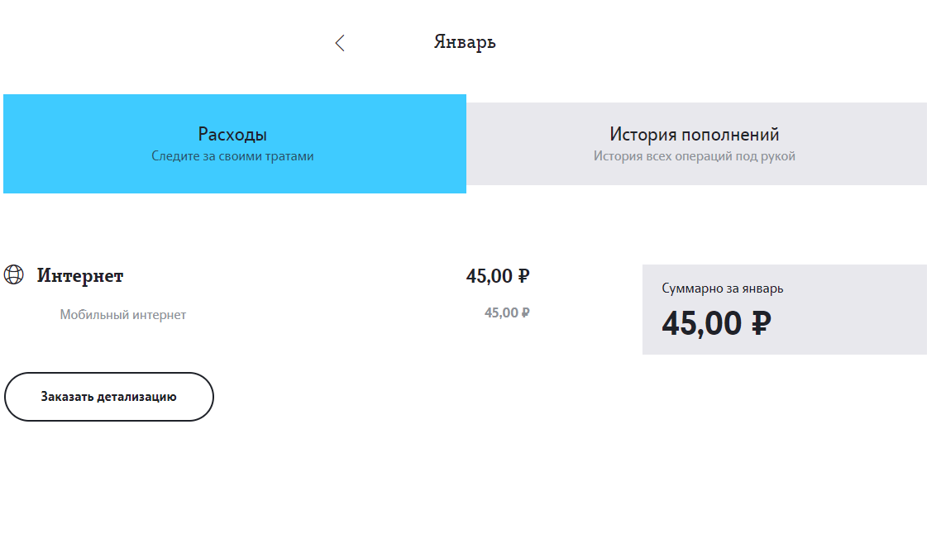Image resolution: width=941 pixels, height=558 pixels.
Task: Click the ruble sign in the Интернет amount
Action: click(x=523, y=276)
